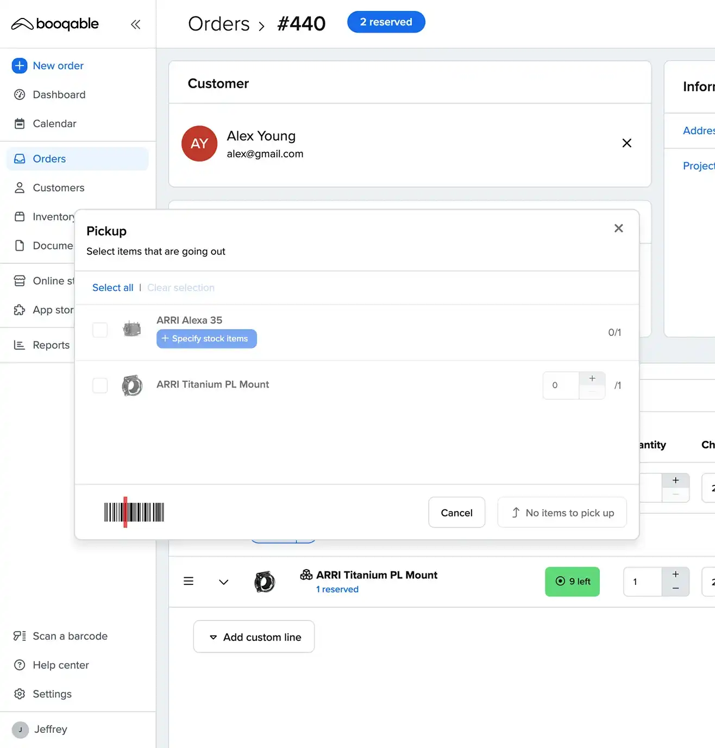Increase pickup quantity for ARRI Titanium PL Mount
715x748 pixels.
click(x=592, y=379)
